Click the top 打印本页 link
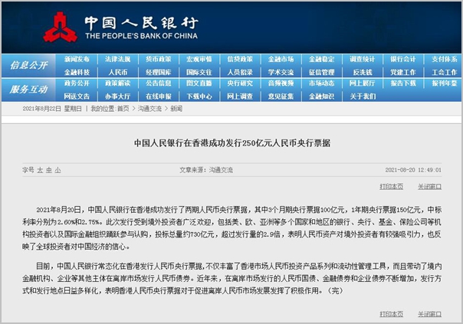 (x=391, y=186)
